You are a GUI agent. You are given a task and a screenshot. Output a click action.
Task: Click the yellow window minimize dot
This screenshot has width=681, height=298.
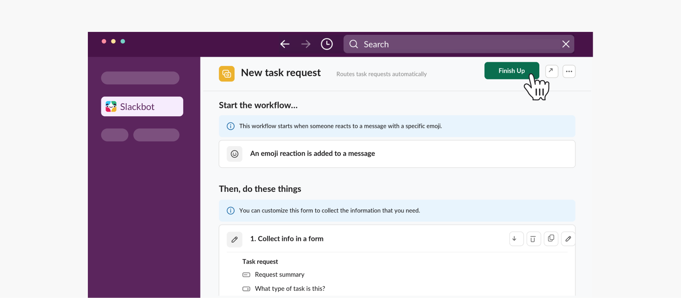coord(113,41)
